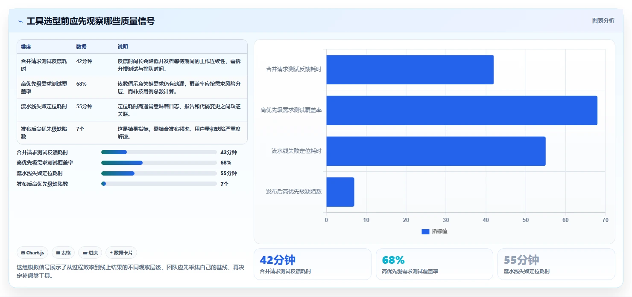Click the 42分钟 value next to the progress bar
This screenshot has height=297, width=632.
pyautogui.click(x=228, y=152)
